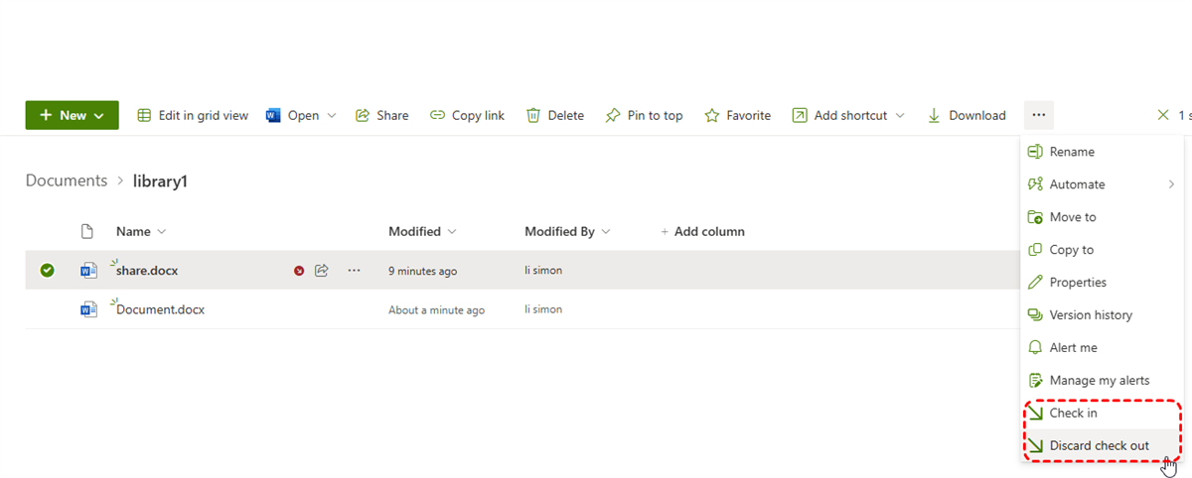Click the file type column header icon
This screenshot has width=1192, height=478.
click(x=87, y=231)
